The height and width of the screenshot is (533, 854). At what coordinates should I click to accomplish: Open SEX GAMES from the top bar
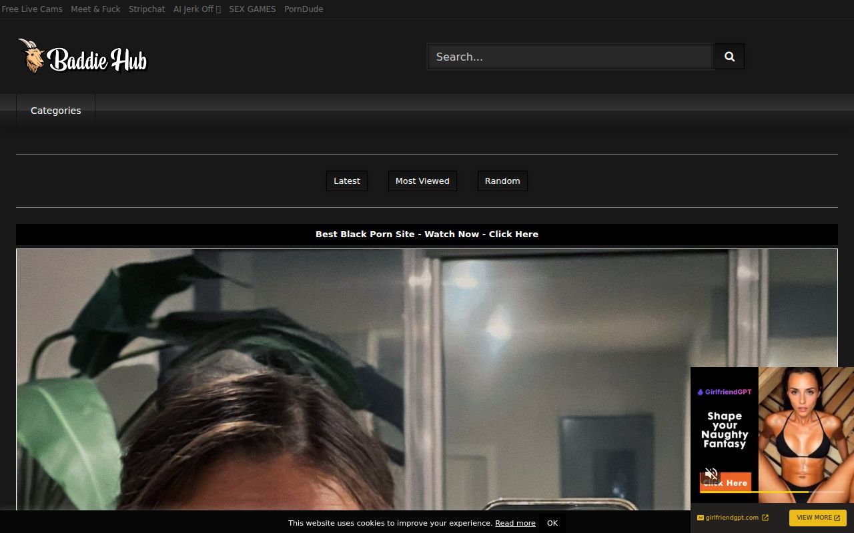tap(252, 9)
